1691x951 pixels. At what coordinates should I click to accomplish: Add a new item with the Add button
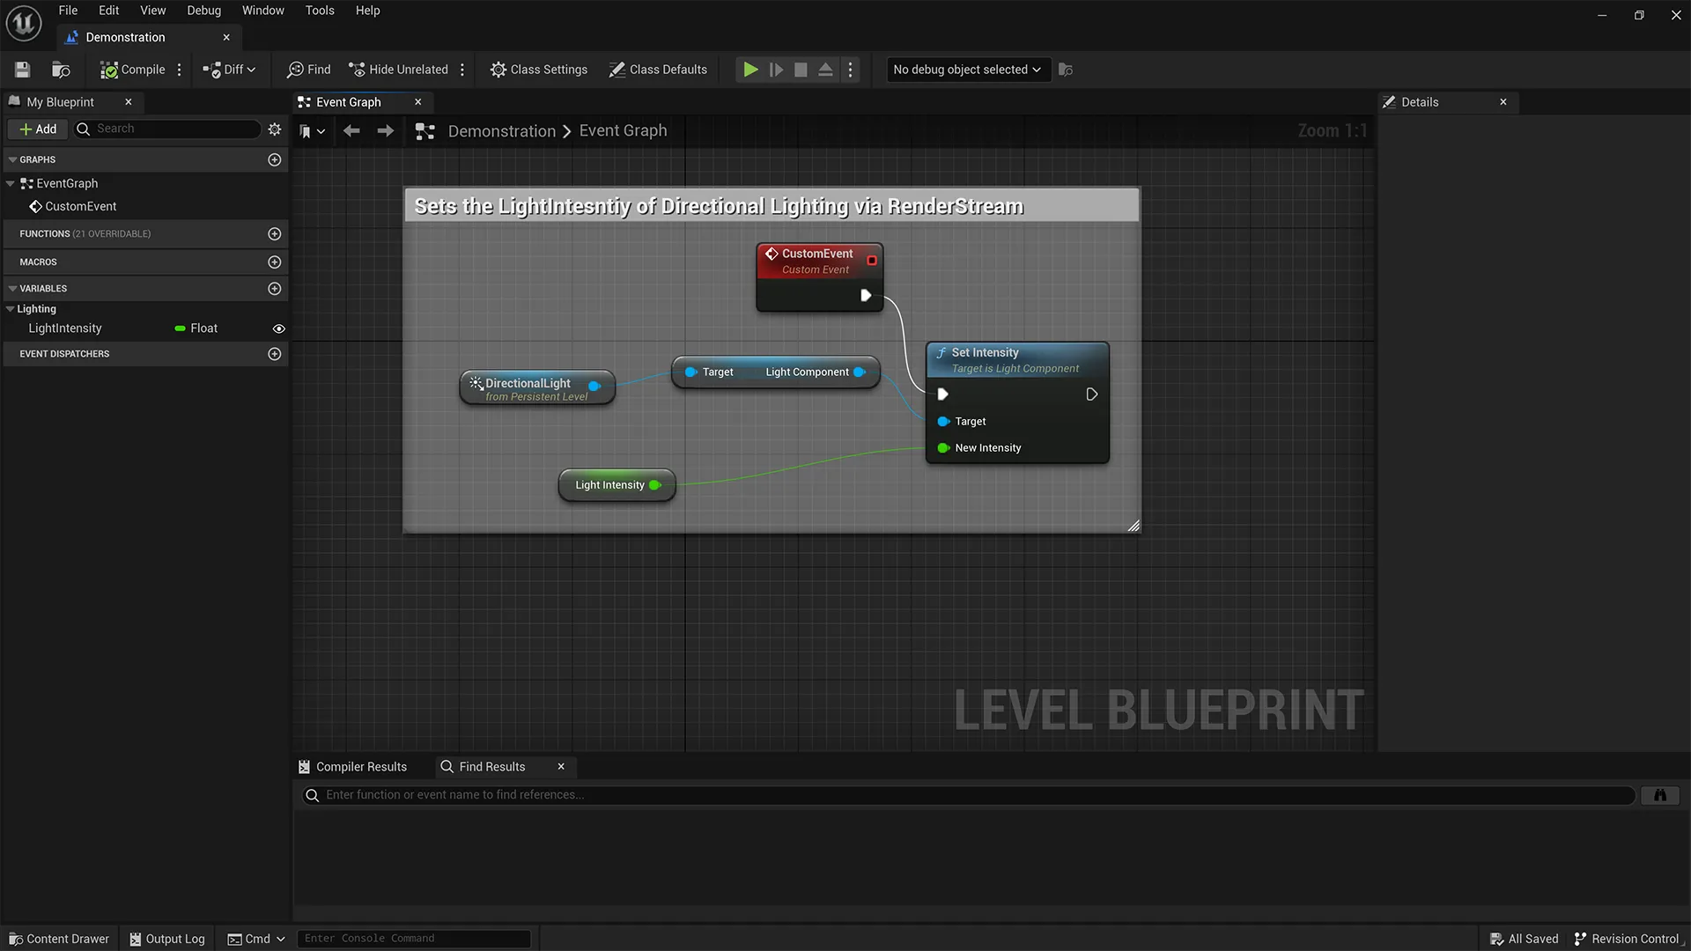point(38,129)
